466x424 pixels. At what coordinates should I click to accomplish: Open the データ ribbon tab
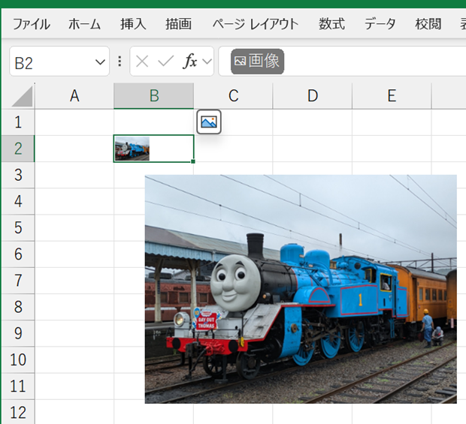click(x=380, y=24)
